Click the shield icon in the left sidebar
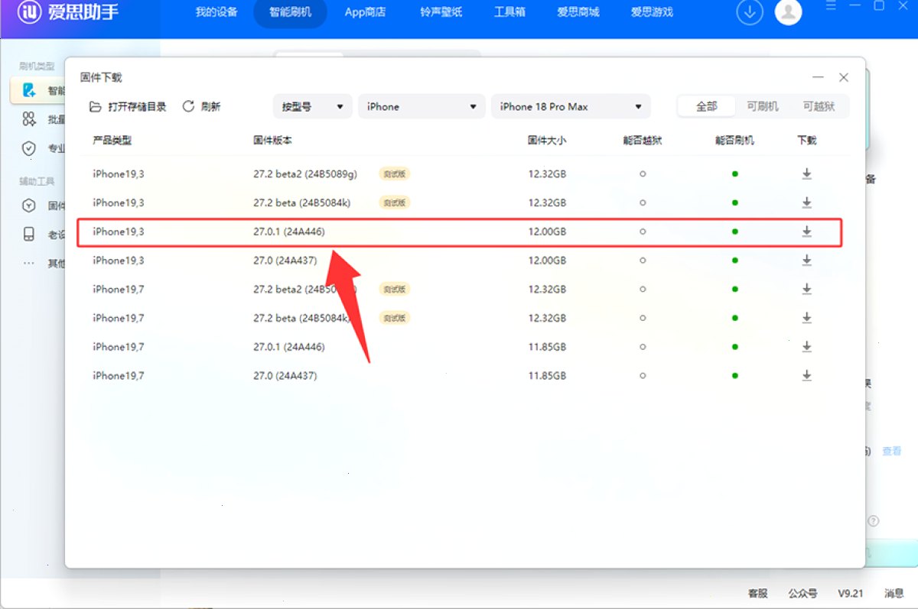 (29, 148)
